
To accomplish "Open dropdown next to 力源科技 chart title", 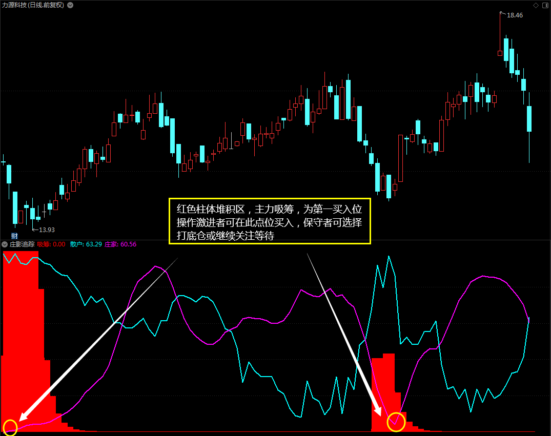I will point(70,5).
